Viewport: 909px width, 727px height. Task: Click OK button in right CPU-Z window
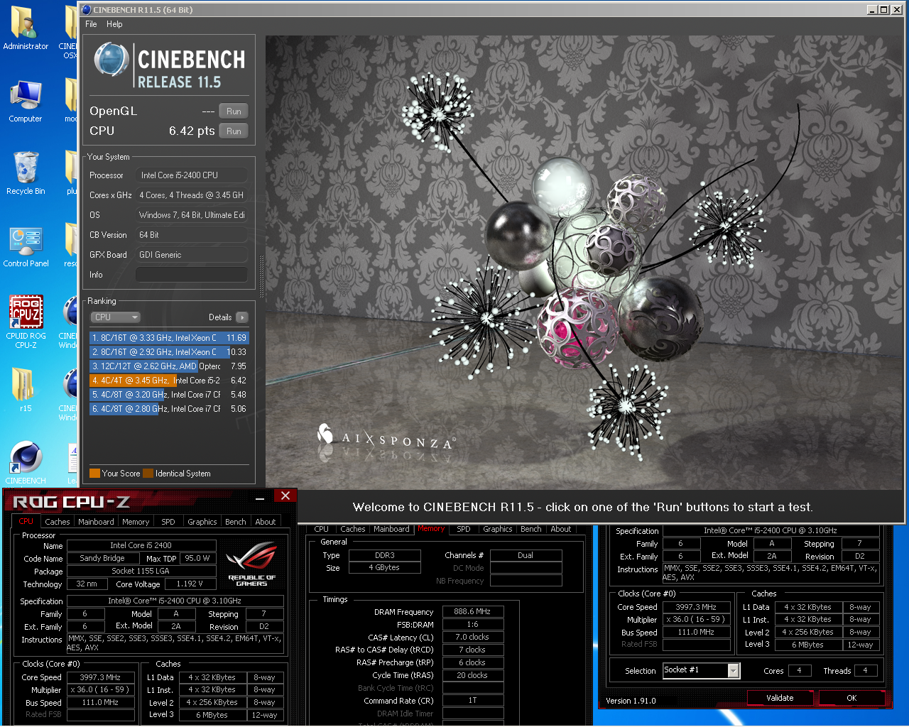point(851,698)
